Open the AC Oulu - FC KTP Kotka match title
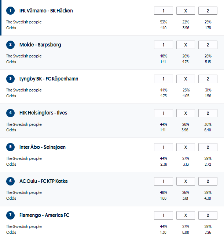224x240 pixels. coord(43,181)
